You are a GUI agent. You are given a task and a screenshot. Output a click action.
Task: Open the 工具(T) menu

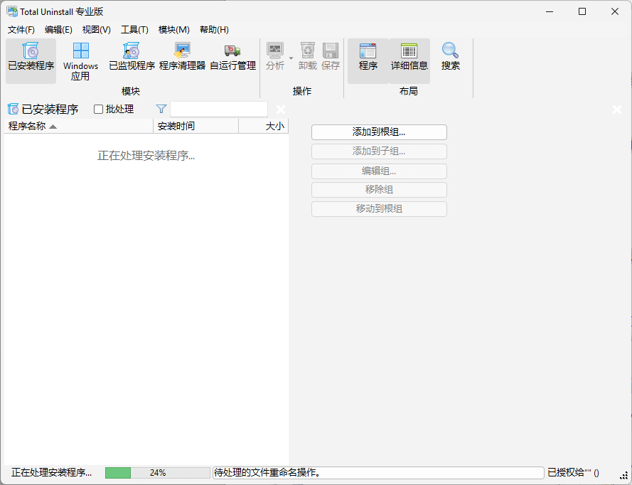(x=134, y=29)
